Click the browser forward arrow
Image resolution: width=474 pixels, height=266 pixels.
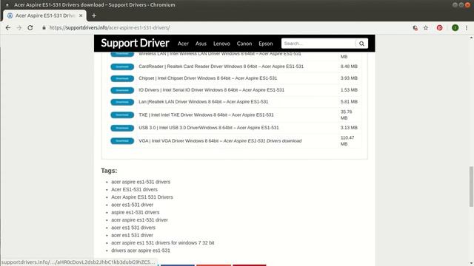[19, 28]
